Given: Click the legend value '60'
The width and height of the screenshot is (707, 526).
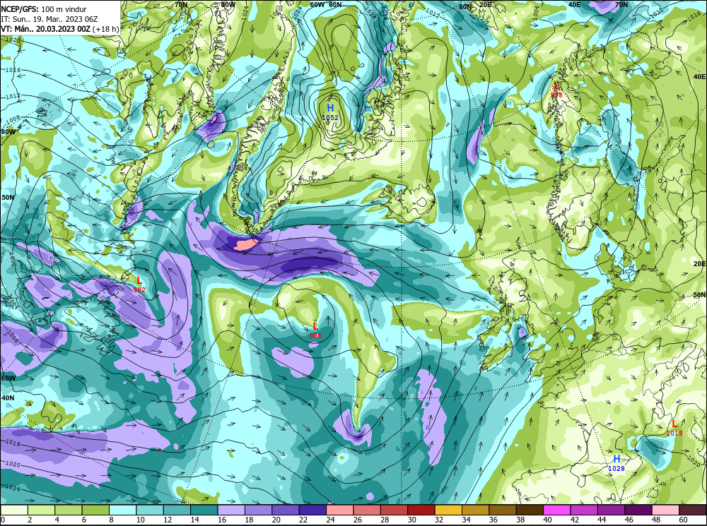Looking at the screenshot, I should [x=683, y=520].
